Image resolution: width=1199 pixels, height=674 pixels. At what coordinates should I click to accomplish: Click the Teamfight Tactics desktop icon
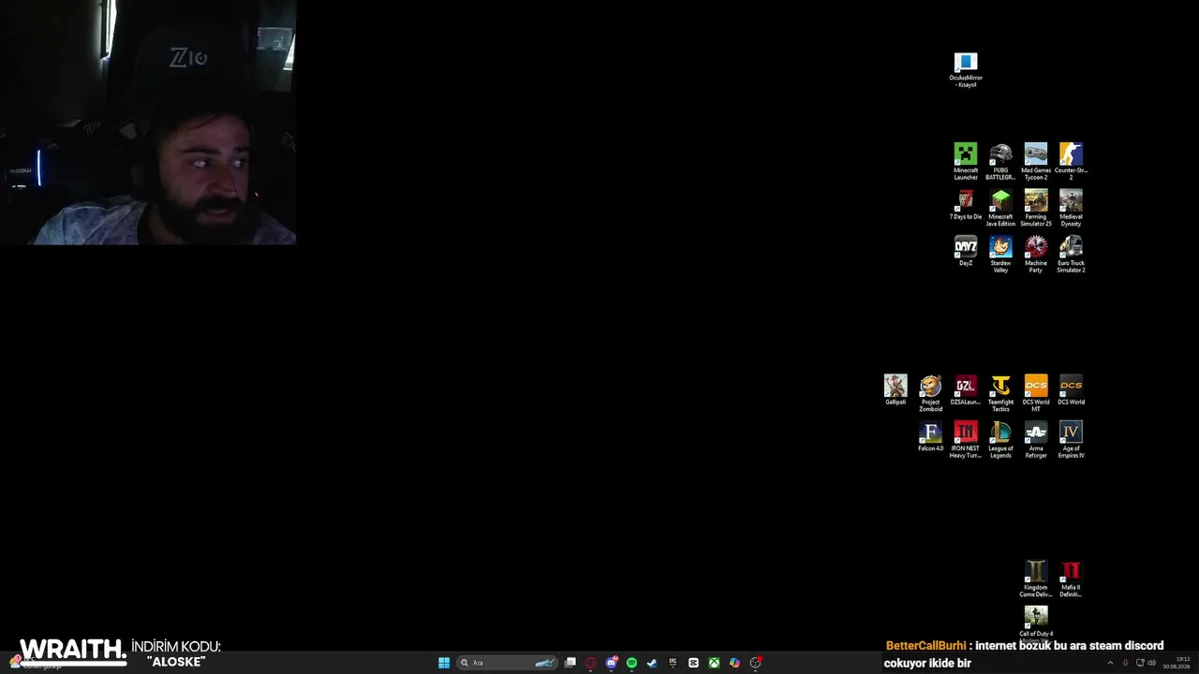coord(1000,393)
